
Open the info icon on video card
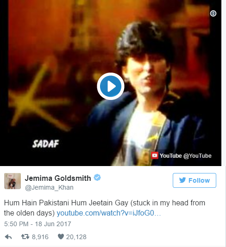click(x=213, y=13)
